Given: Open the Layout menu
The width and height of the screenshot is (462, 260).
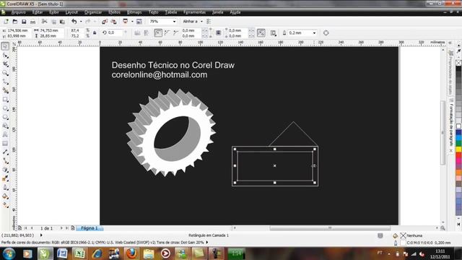Looking at the screenshot, I should click(71, 12).
